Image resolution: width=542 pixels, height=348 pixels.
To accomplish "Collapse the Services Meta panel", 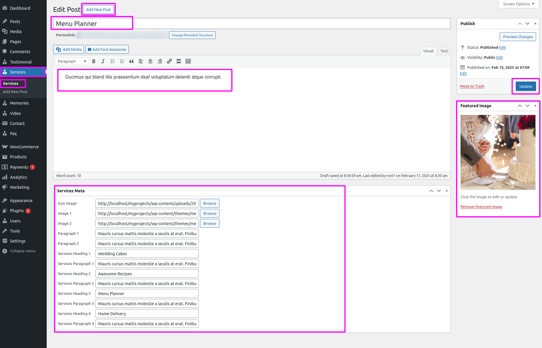I will pyautogui.click(x=447, y=191).
